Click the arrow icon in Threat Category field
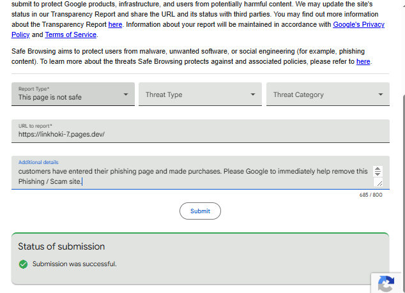Screen dimensions: 405x293 pyautogui.click(x=381, y=94)
